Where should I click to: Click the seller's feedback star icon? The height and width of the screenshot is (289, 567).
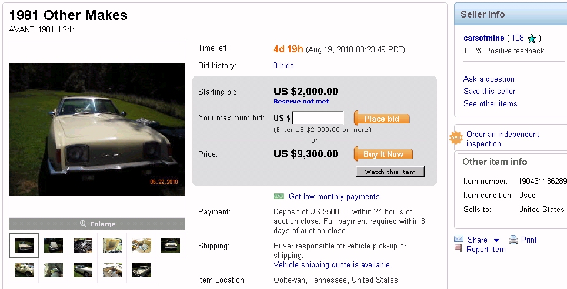pyautogui.click(x=532, y=38)
